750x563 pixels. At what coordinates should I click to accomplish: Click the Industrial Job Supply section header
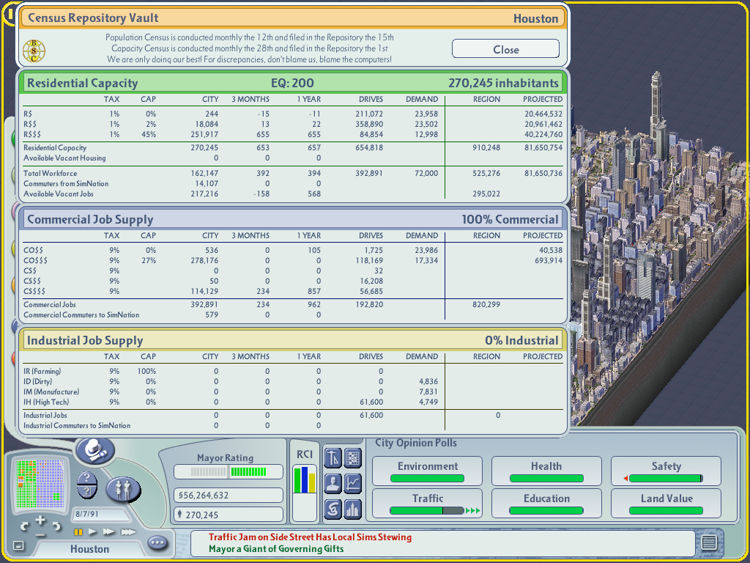(293, 340)
